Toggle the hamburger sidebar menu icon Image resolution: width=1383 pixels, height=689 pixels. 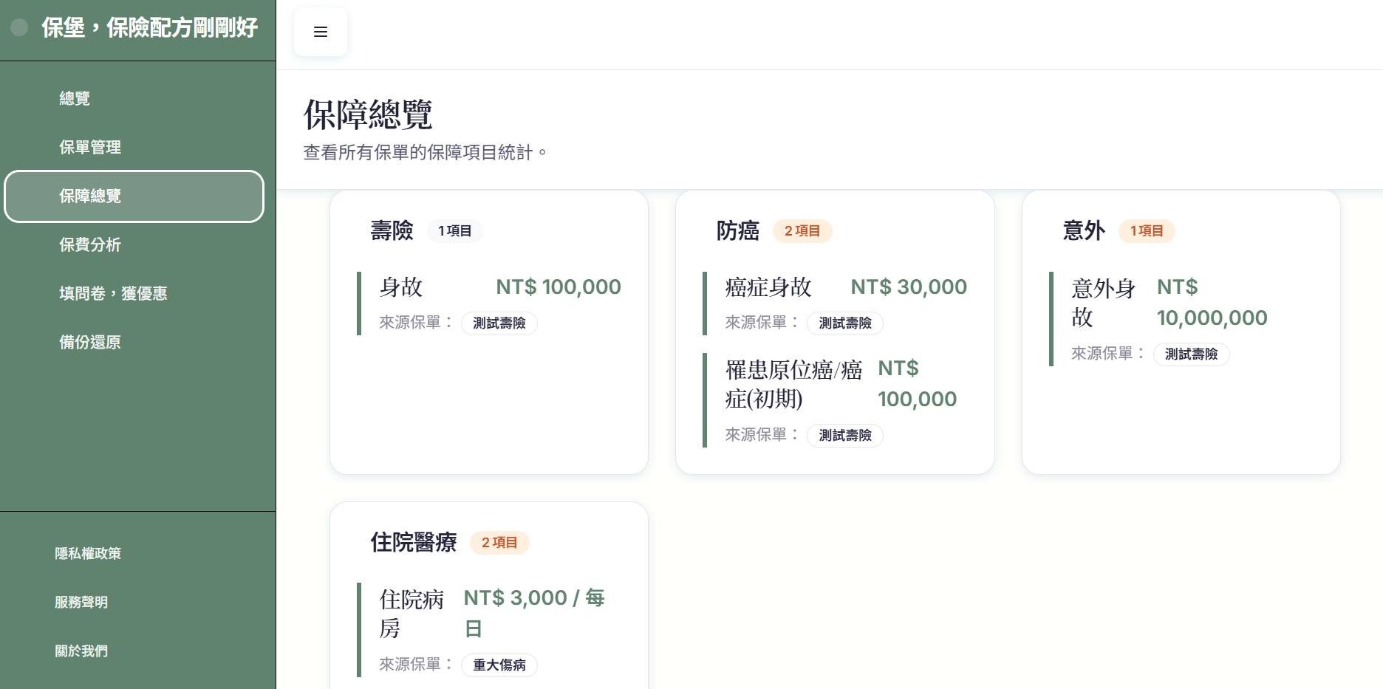click(320, 32)
